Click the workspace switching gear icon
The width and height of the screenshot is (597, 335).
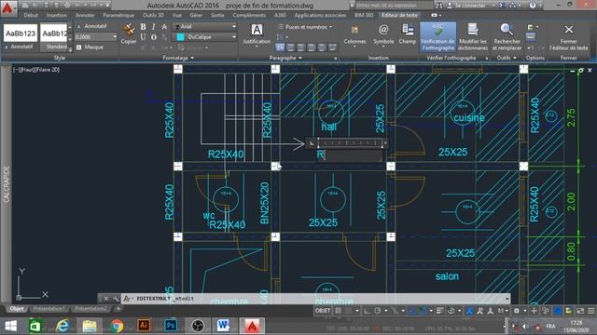coord(517,311)
